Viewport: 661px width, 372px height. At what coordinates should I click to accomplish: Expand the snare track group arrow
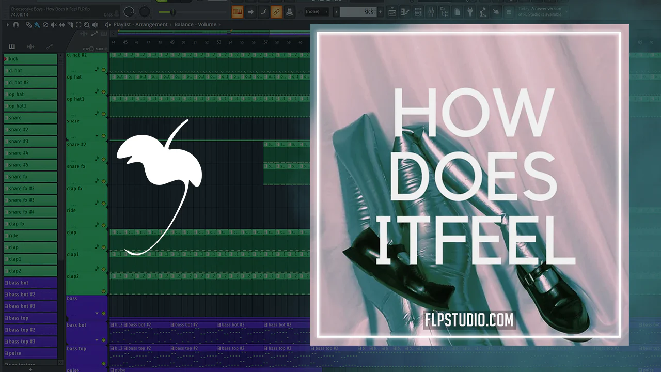[x=97, y=136]
